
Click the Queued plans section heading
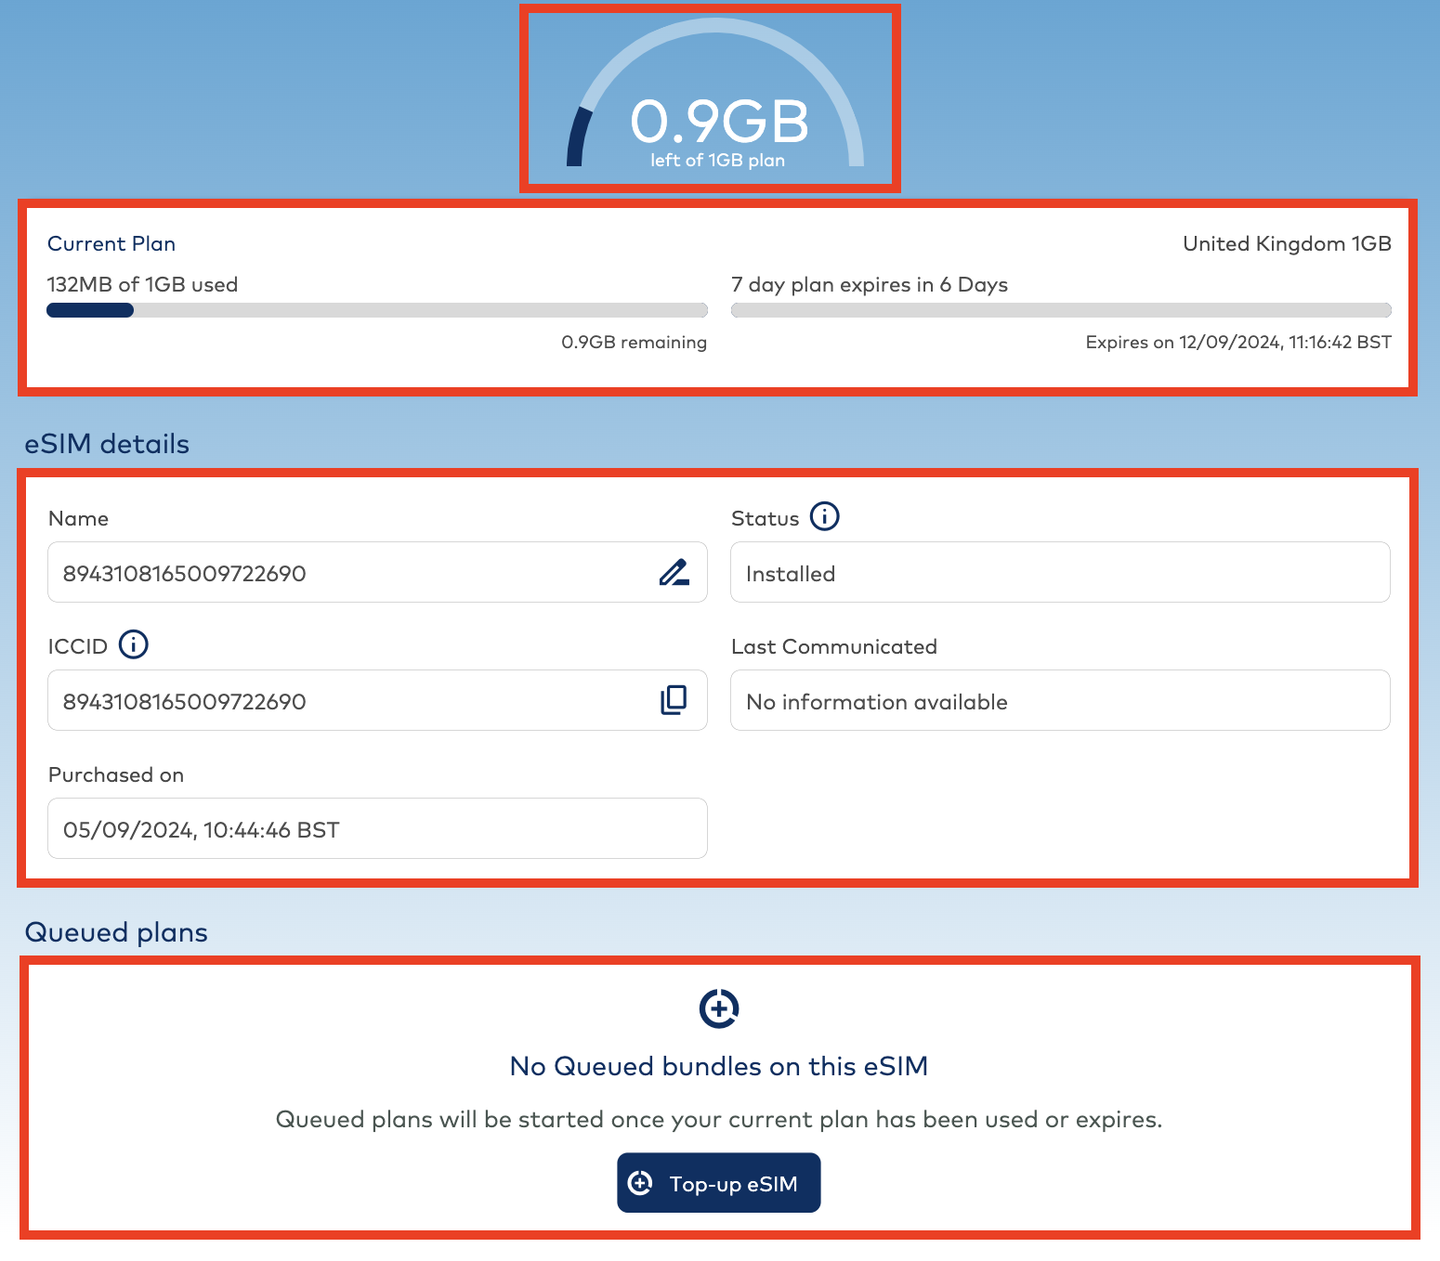tap(116, 932)
